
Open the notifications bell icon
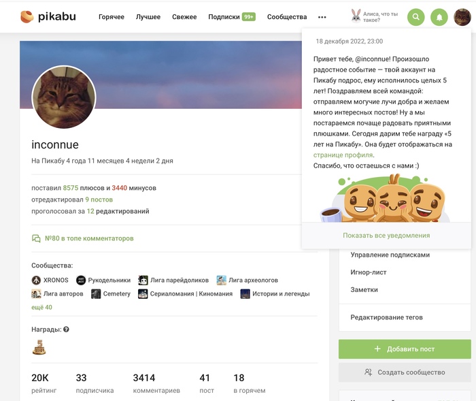coord(439,17)
